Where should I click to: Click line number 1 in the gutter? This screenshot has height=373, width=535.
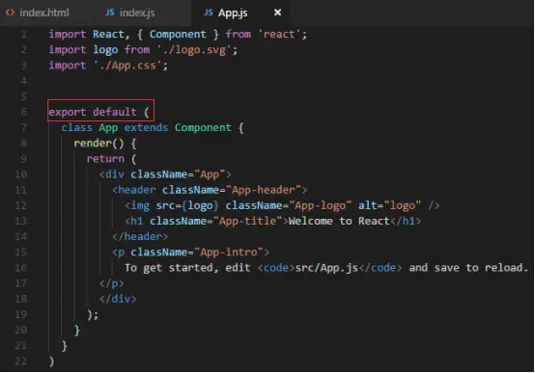click(23, 35)
